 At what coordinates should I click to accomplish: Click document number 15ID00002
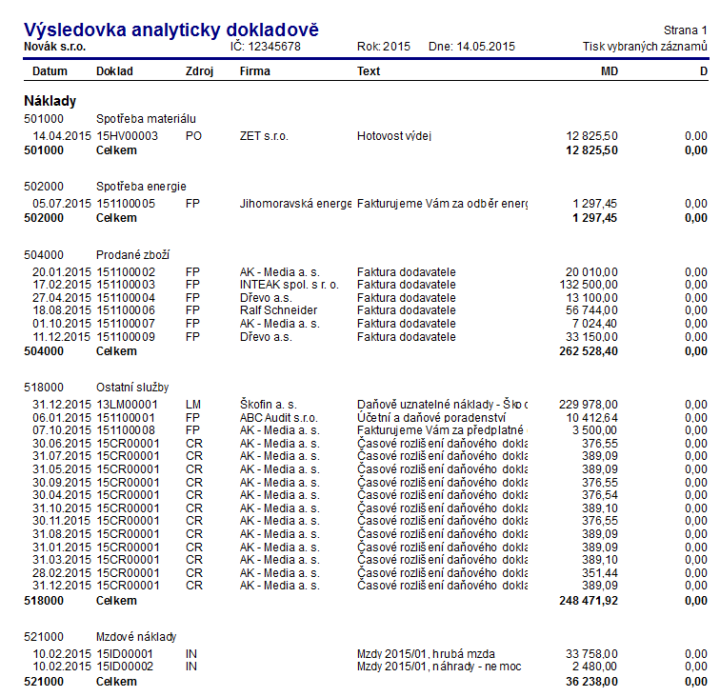[x=125, y=667]
